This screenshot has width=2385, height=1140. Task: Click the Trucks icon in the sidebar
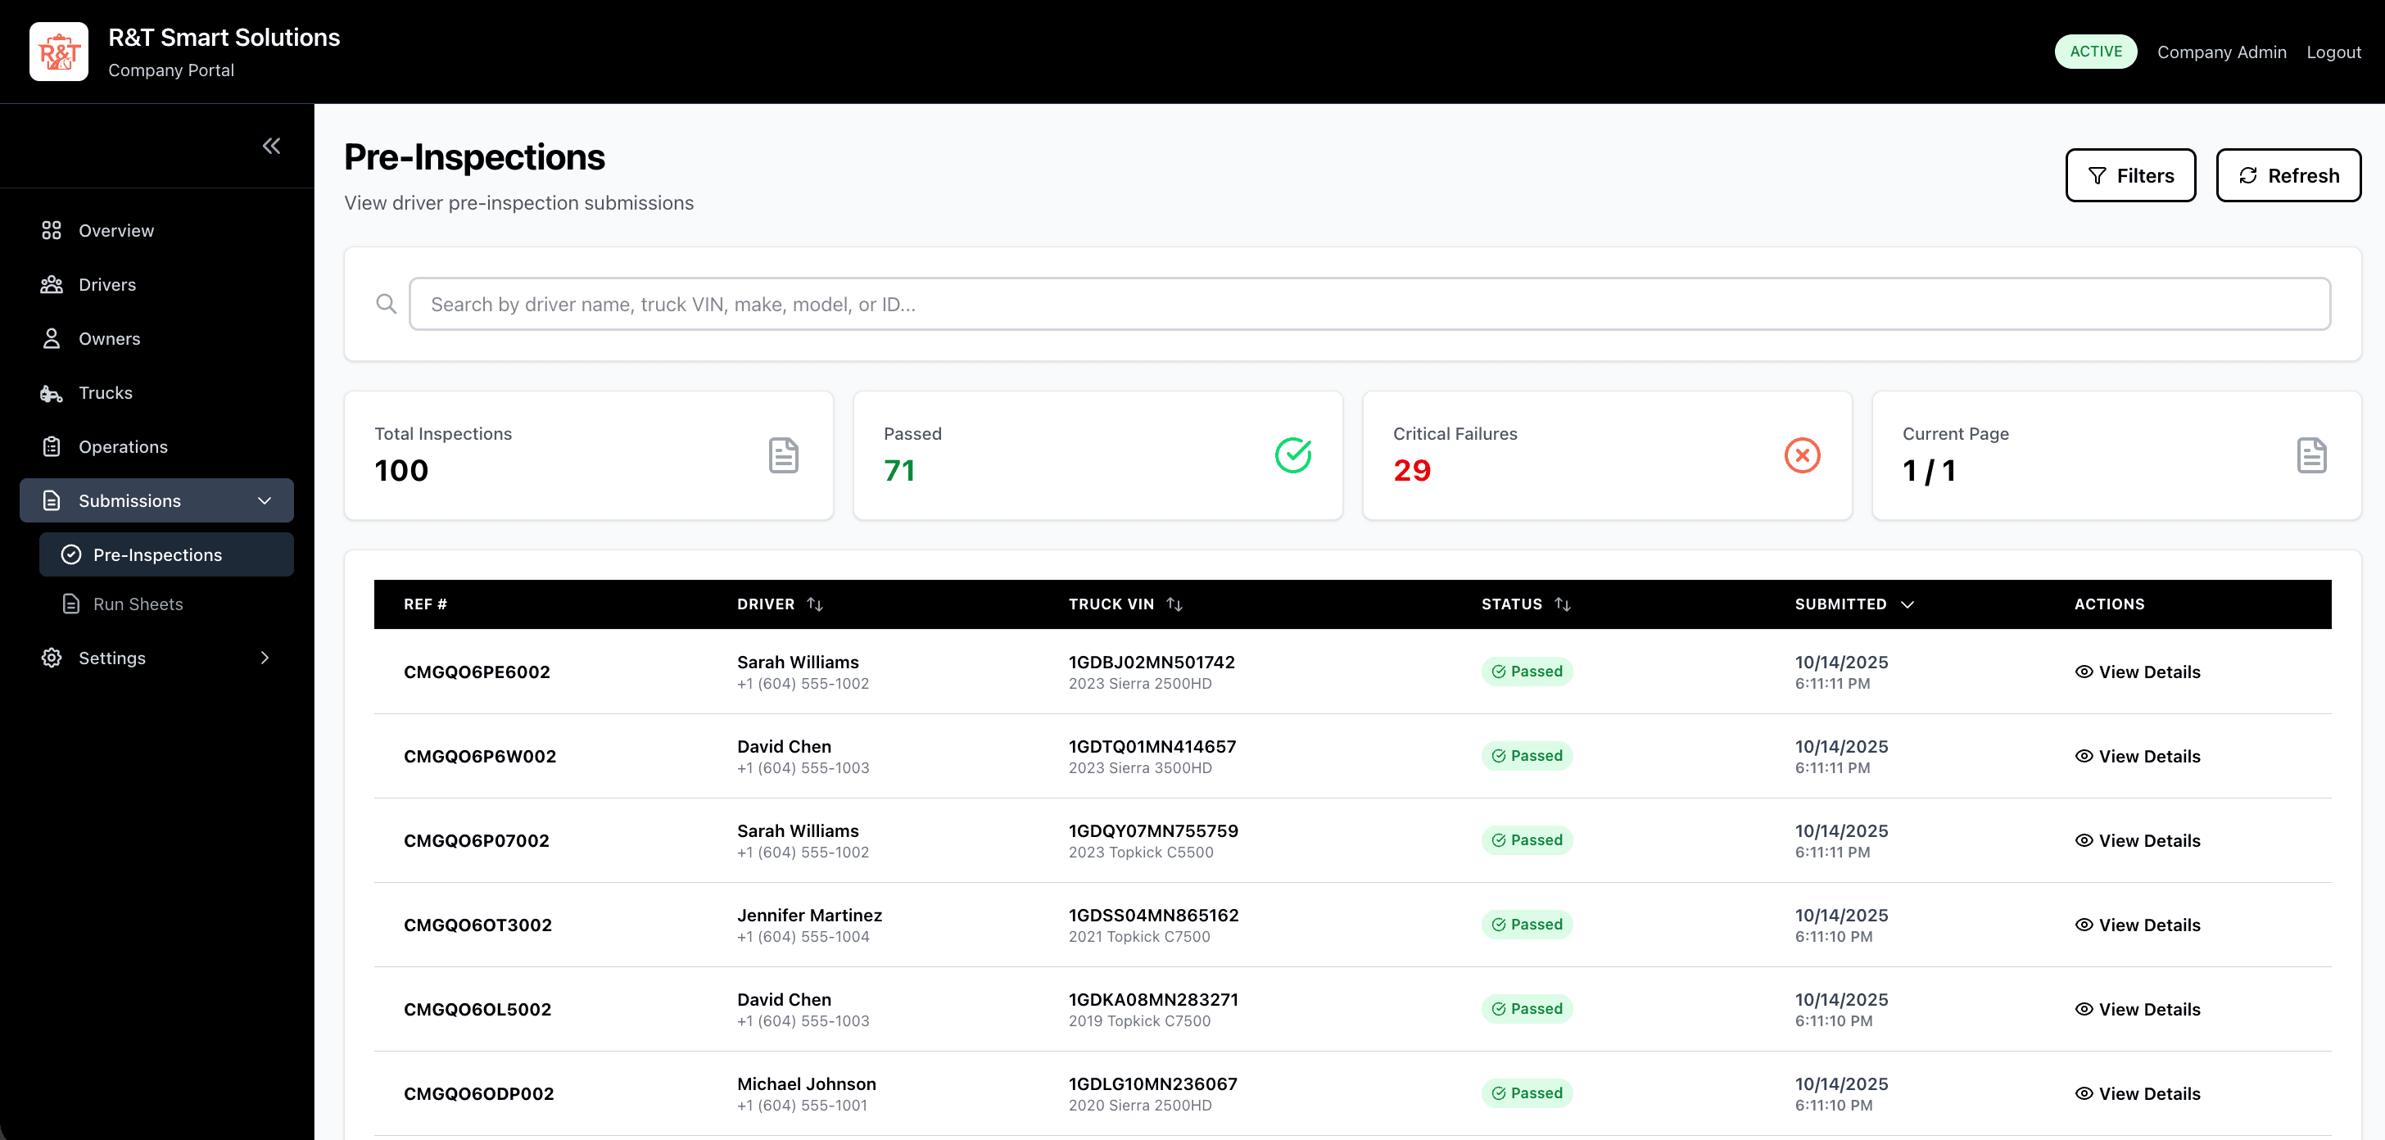click(52, 392)
